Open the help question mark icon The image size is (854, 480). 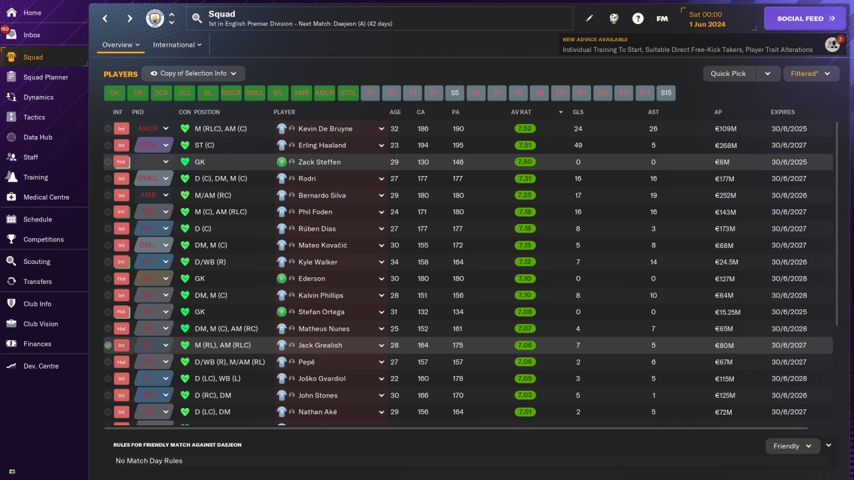(638, 19)
